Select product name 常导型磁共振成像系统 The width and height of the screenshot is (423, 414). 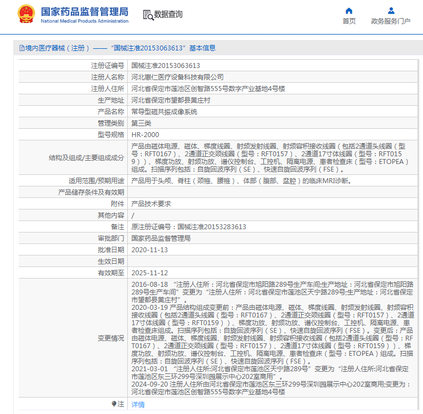point(164,112)
